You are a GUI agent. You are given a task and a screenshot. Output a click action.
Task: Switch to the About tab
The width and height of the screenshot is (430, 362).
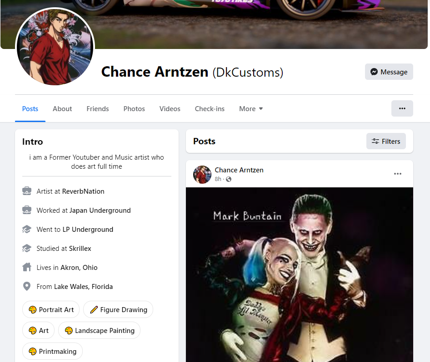pyautogui.click(x=62, y=108)
